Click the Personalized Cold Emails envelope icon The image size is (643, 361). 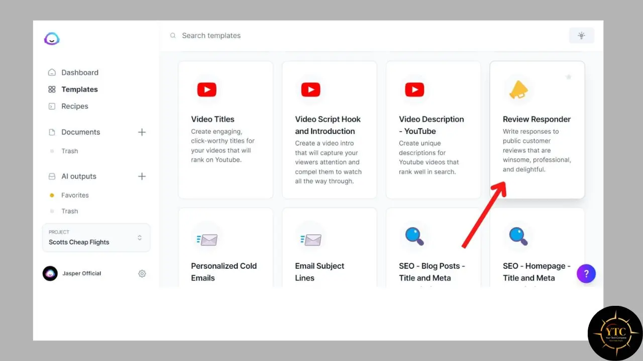pos(207,240)
